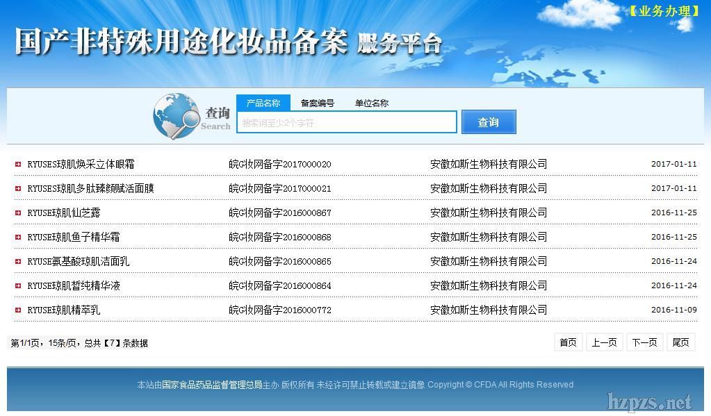Image resolution: width=711 pixels, height=416 pixels.
Task: Focus the search keyword input field
Action: (x=346, y=122)
